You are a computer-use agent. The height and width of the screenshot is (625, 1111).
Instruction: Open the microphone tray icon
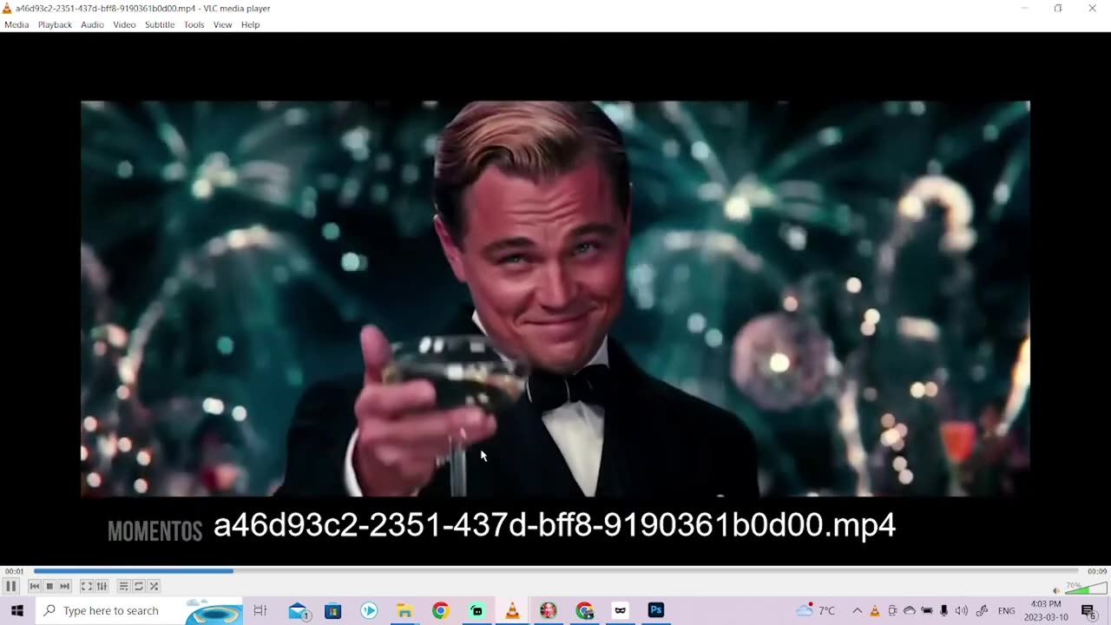click(944, 610)
